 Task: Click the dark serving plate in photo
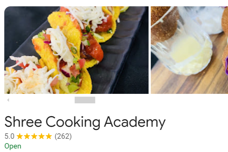point(121,51)
